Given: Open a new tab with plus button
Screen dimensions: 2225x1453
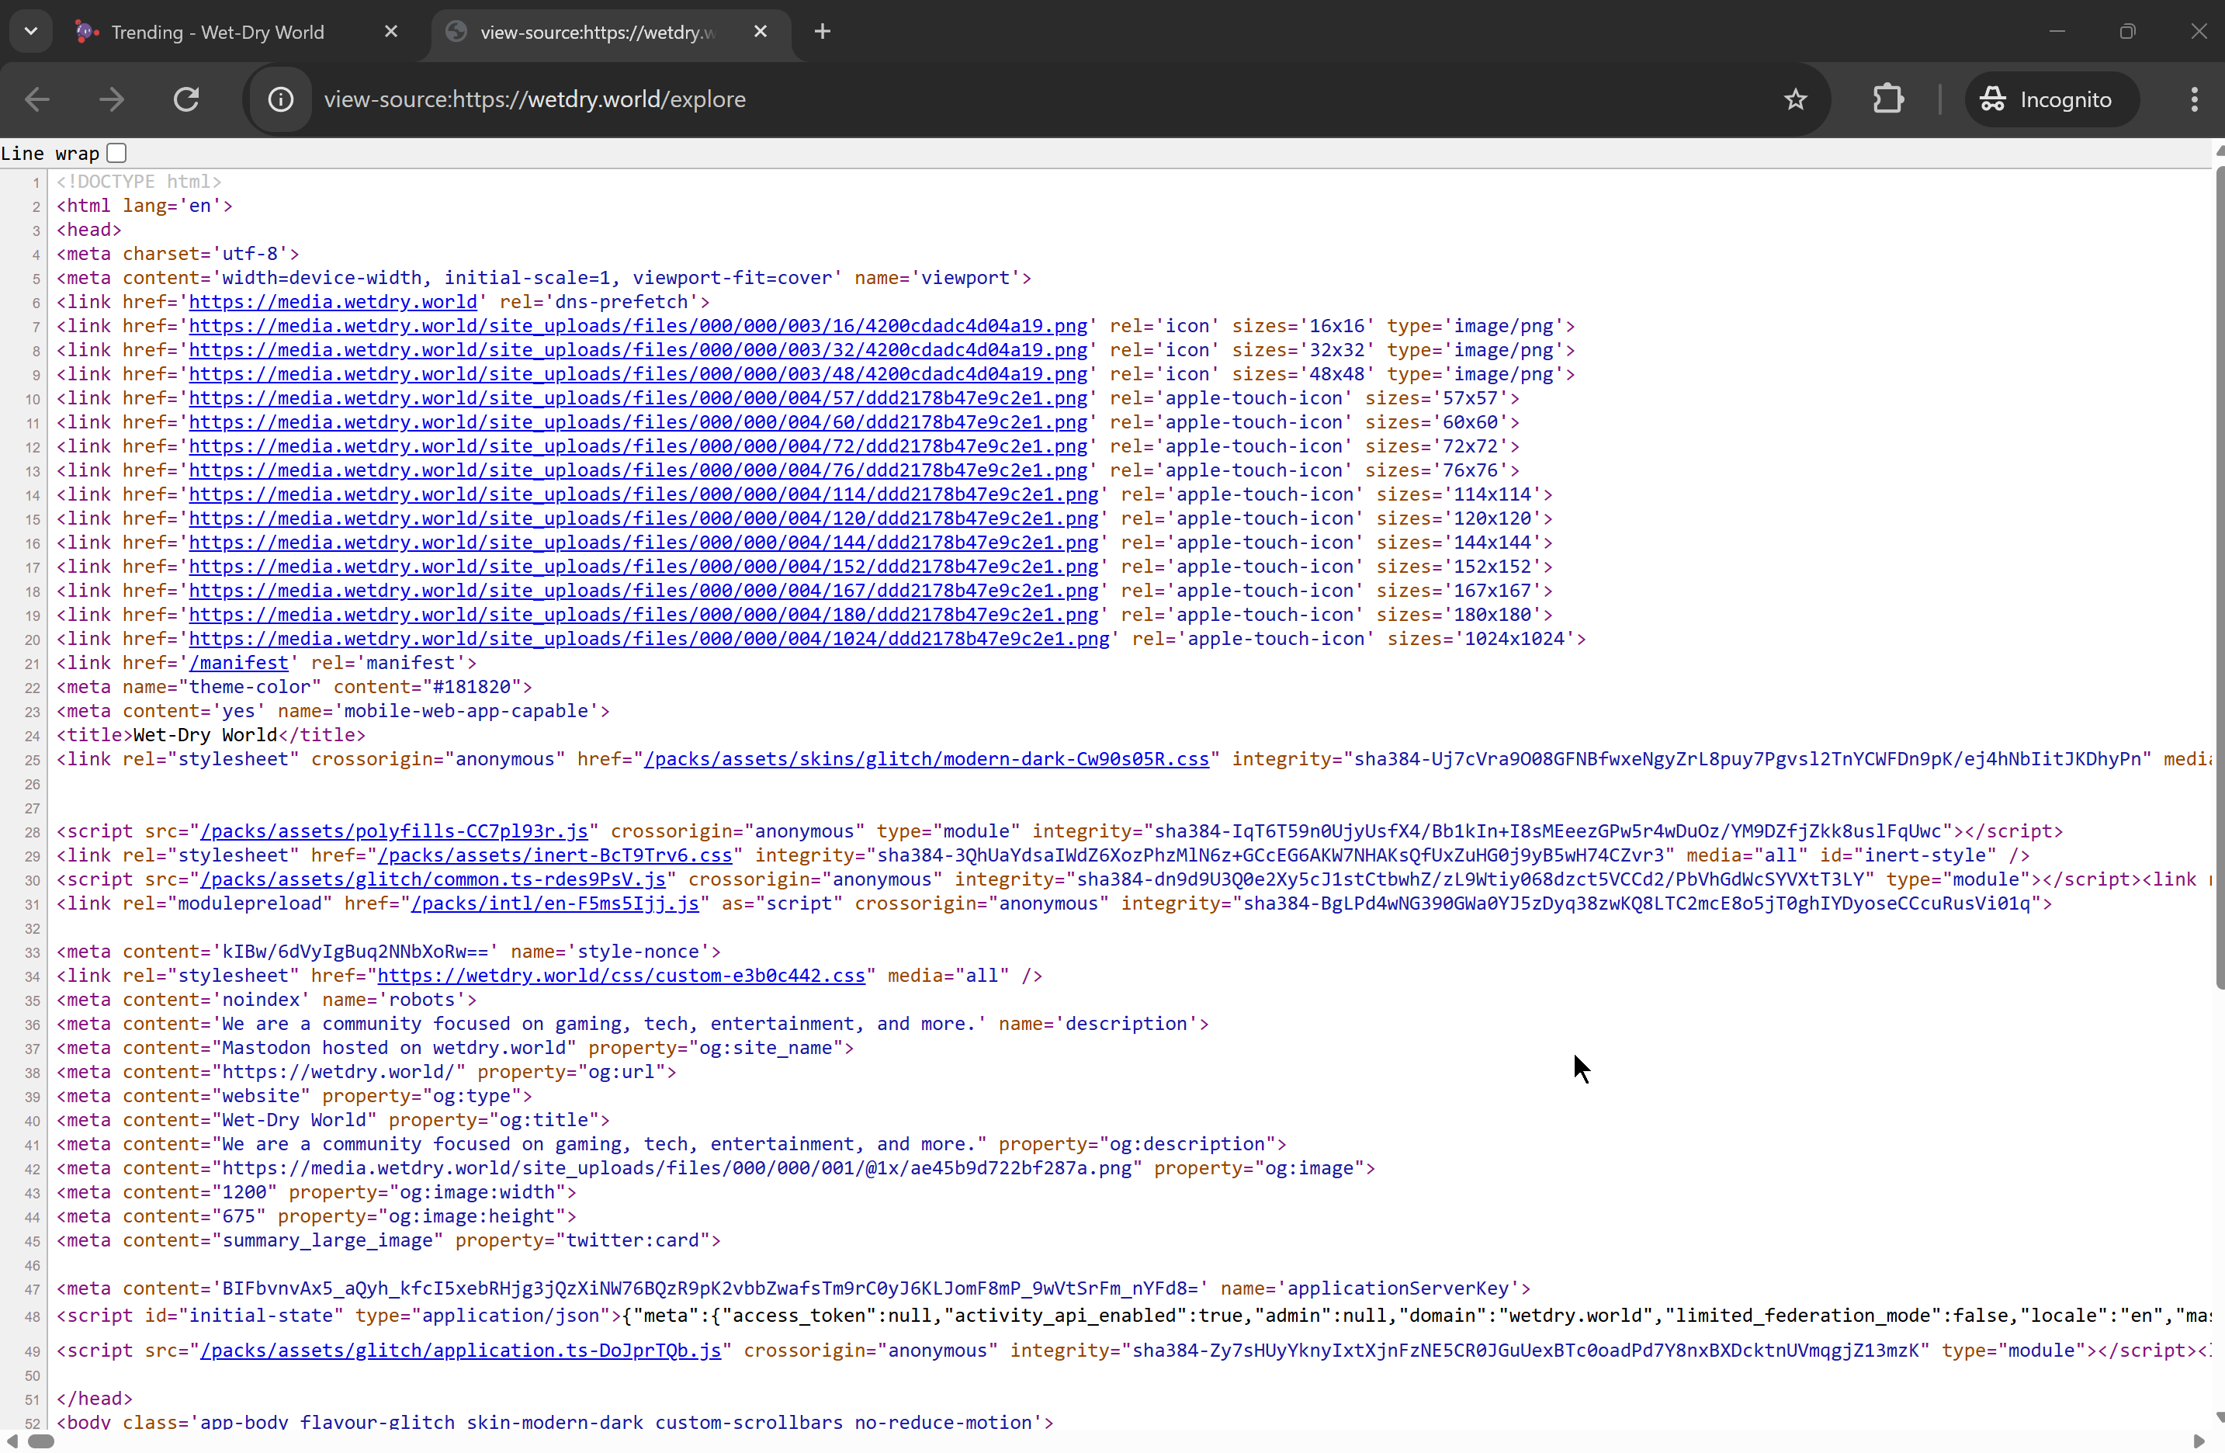Looking at the screenshot, I should pos(822,32).
